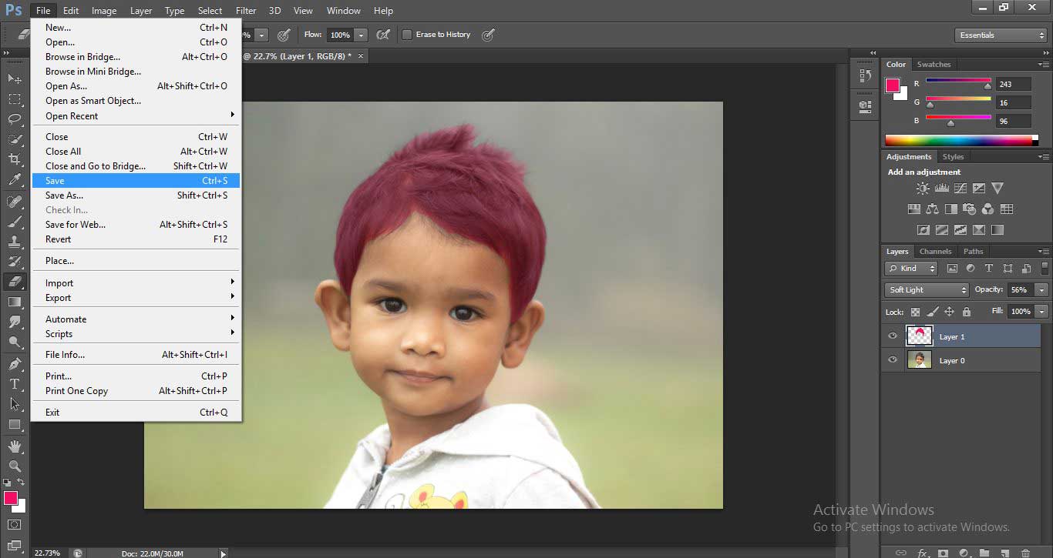Click Save for Web in the menu
This screenshot has width=1053, height=558.
point(73,224)
